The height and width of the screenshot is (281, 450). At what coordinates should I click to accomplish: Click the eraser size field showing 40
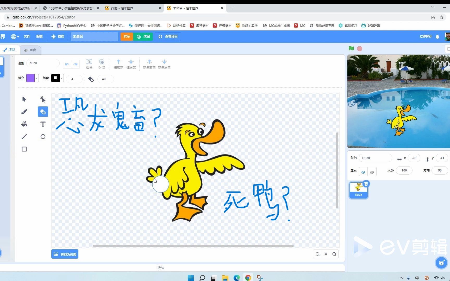105,79
